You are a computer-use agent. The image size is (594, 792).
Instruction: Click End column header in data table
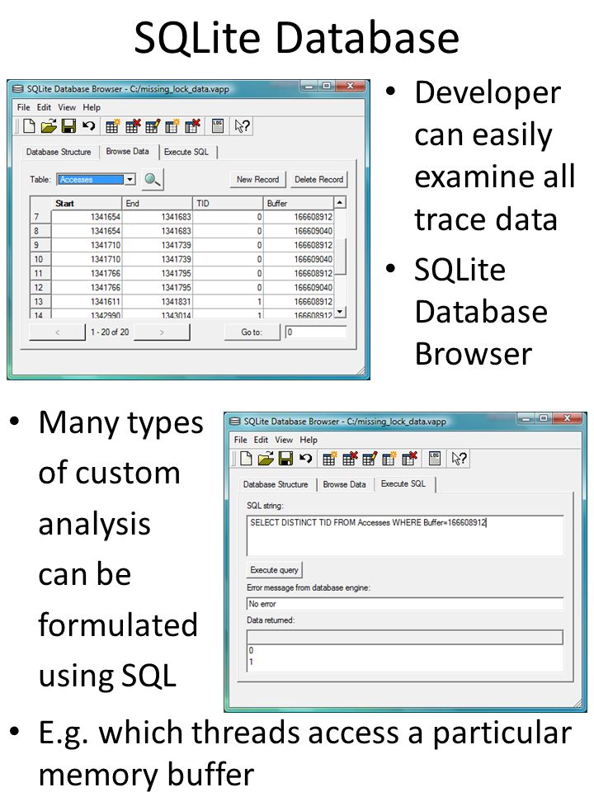click(x=157, y=203)
